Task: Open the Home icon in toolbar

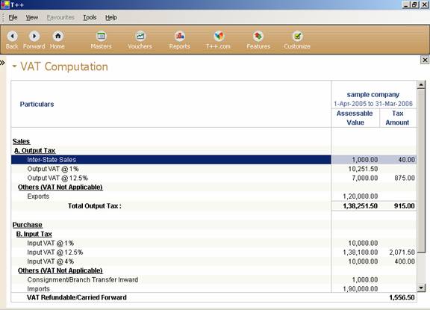Action: click(x=57, y=36)
